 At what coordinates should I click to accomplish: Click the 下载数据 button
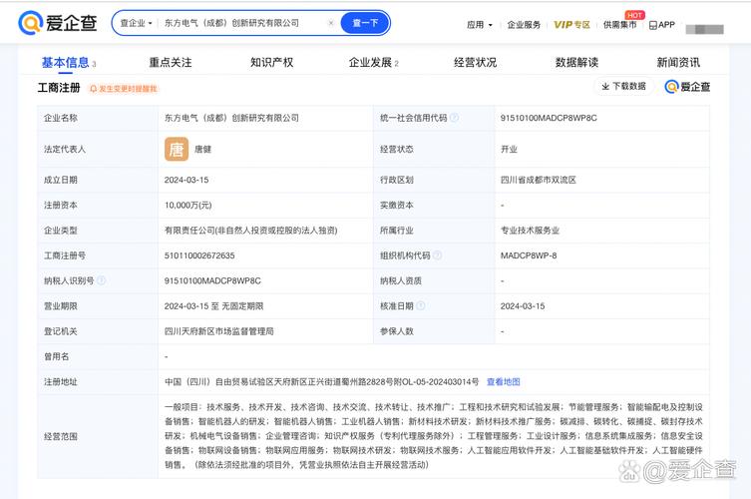click(x=624, y=86)
